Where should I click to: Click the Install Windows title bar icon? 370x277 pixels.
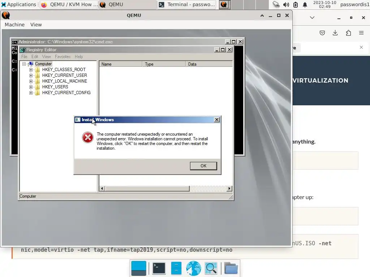[x=78, y=120]
